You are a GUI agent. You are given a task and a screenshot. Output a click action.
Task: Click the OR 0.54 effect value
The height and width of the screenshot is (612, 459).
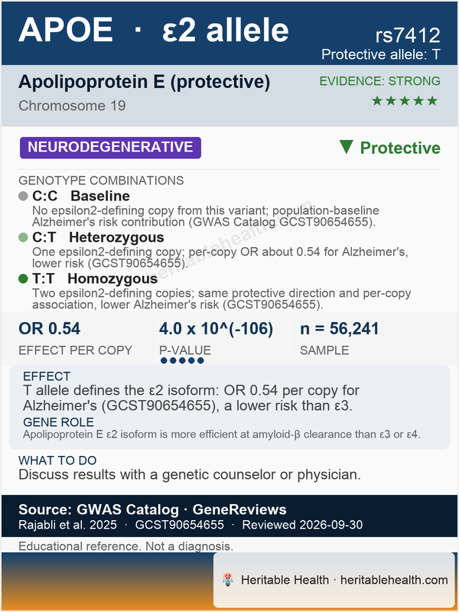(x=49, y=329)
